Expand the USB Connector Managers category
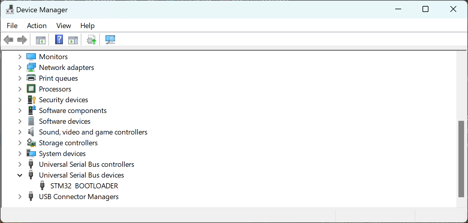Screen dimensions: 468x223 pos(20,196)
